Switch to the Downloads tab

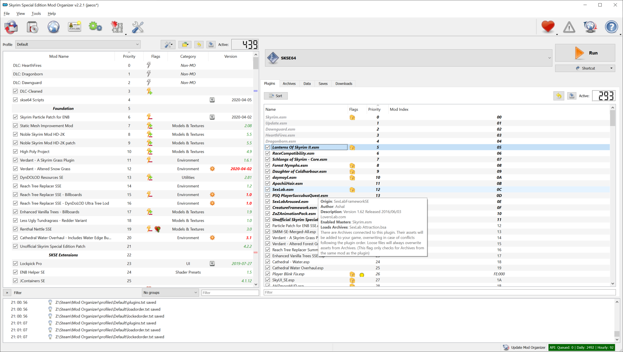[x=344, y=84]
